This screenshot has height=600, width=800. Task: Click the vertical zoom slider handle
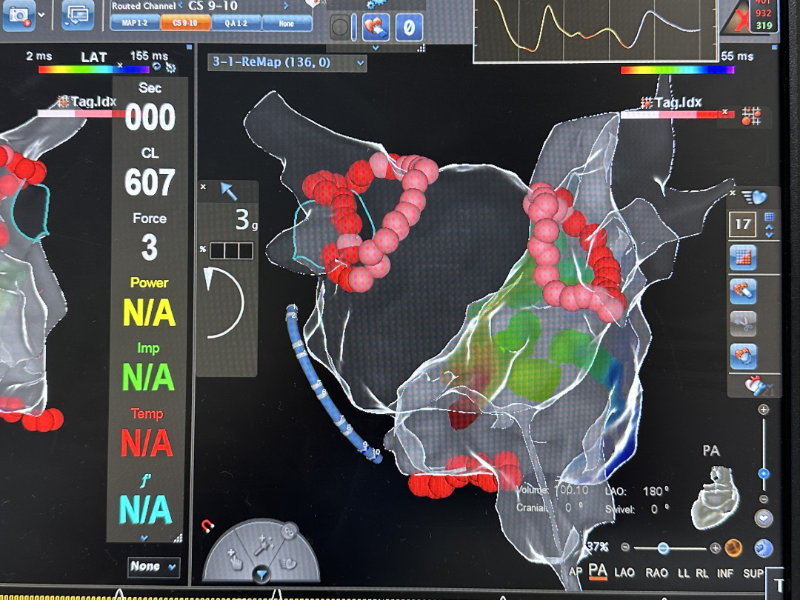point(763,473)
